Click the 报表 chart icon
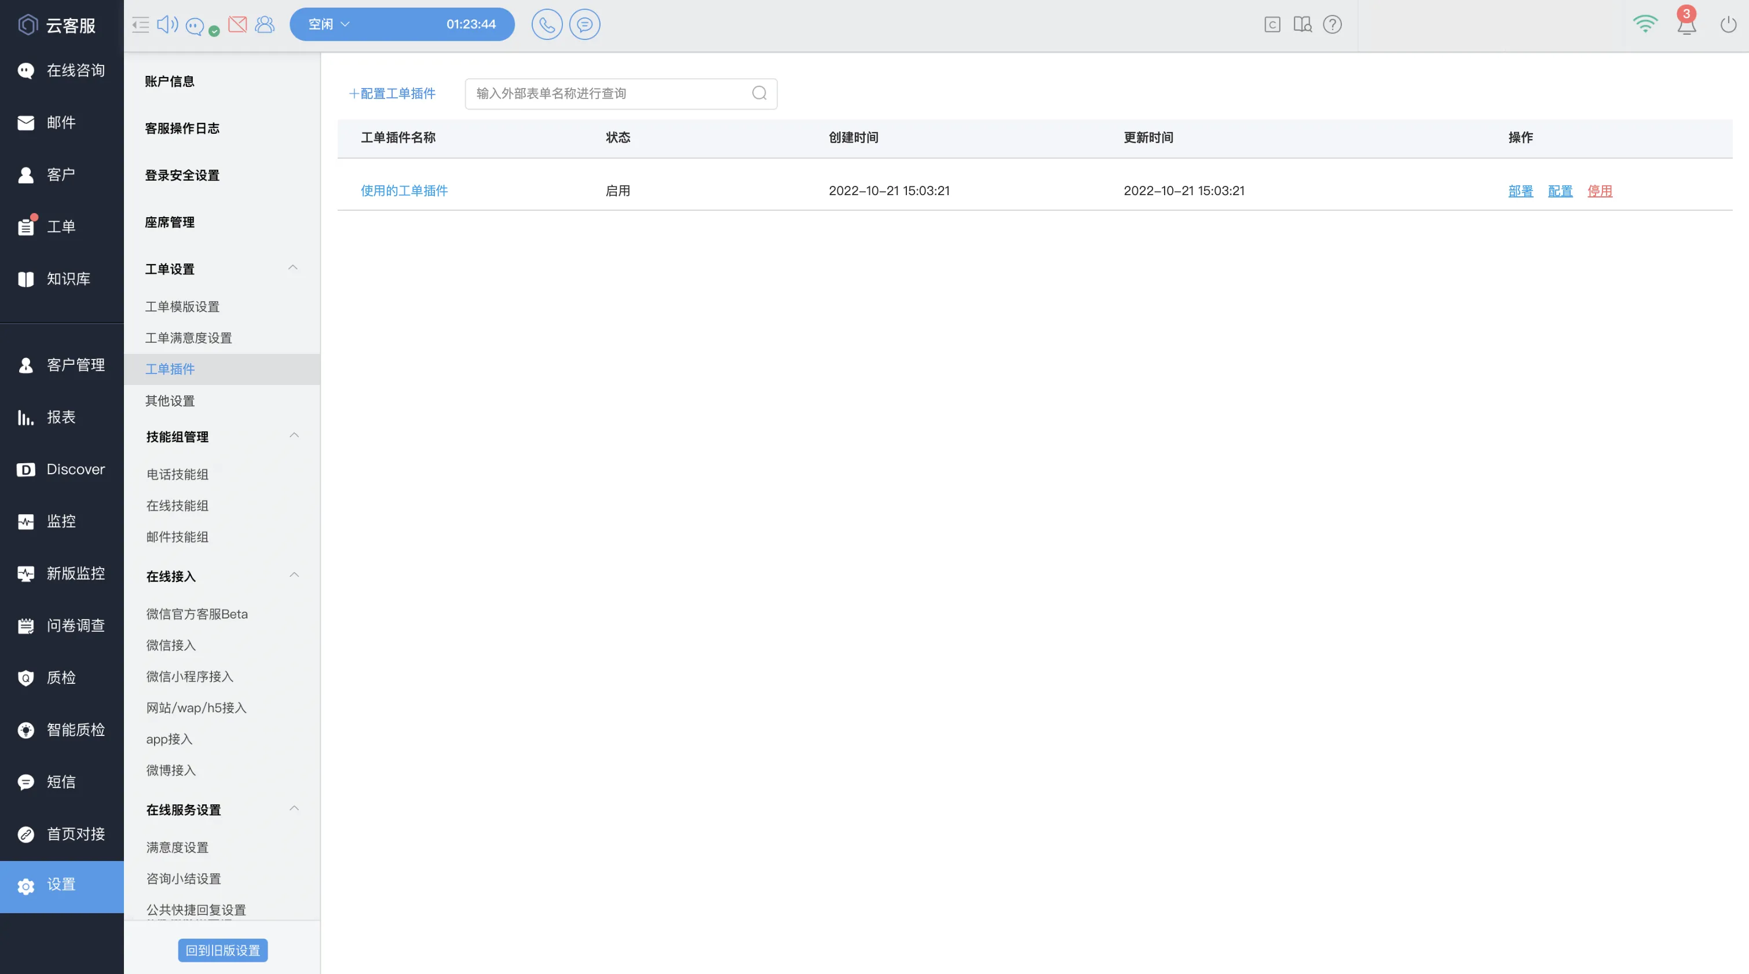The height and width of the screenshot is (974, 1749). click(26, 418)
